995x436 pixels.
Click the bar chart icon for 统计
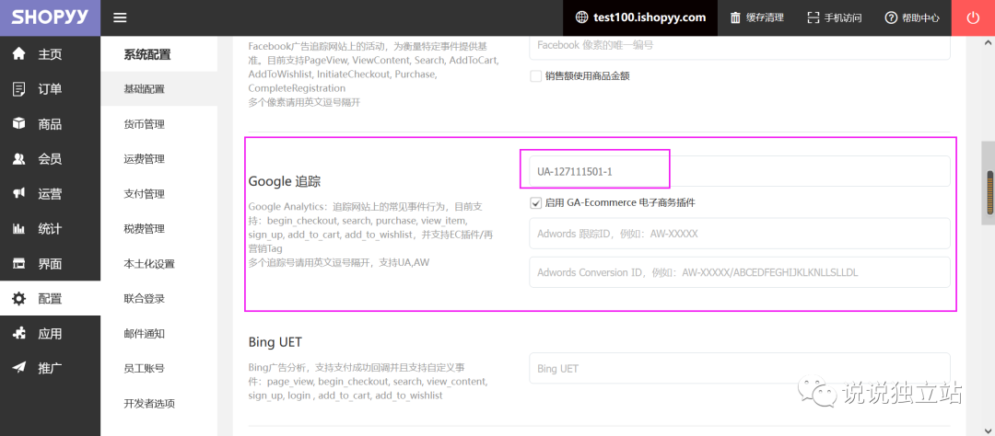(19, 229)
